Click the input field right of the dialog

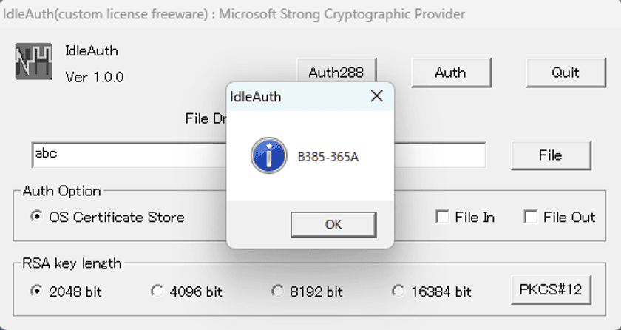click(x=440, y=155)
